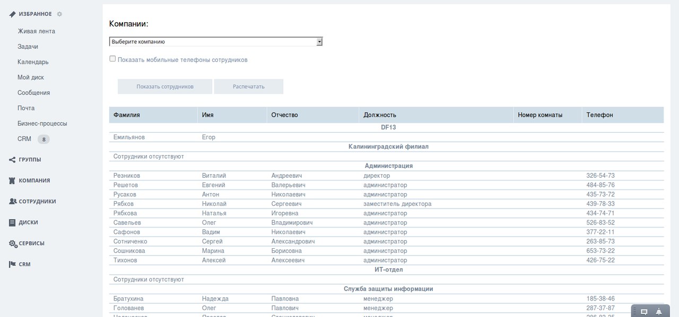This screenshot has height=317, width=679.
Task: Expand the СОТРУДНИКИ sidebar section
Action: [37, 202]
